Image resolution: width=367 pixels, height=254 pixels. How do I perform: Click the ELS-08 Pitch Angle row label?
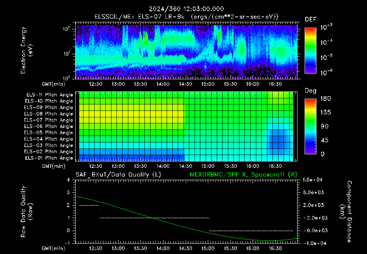(49, 114)
